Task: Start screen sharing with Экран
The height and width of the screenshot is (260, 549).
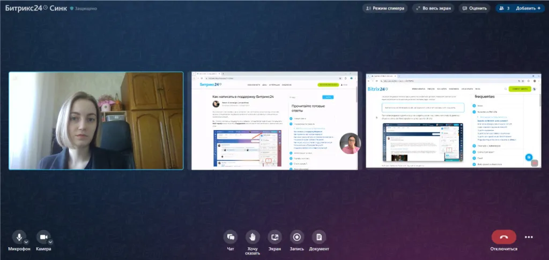Action: pyautogui.click(x=274, y=237)
